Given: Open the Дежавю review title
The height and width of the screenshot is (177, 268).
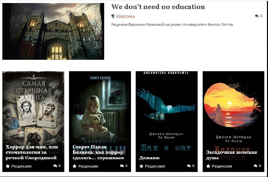Looking at the screenshot, I should click(x=149, y=158).
